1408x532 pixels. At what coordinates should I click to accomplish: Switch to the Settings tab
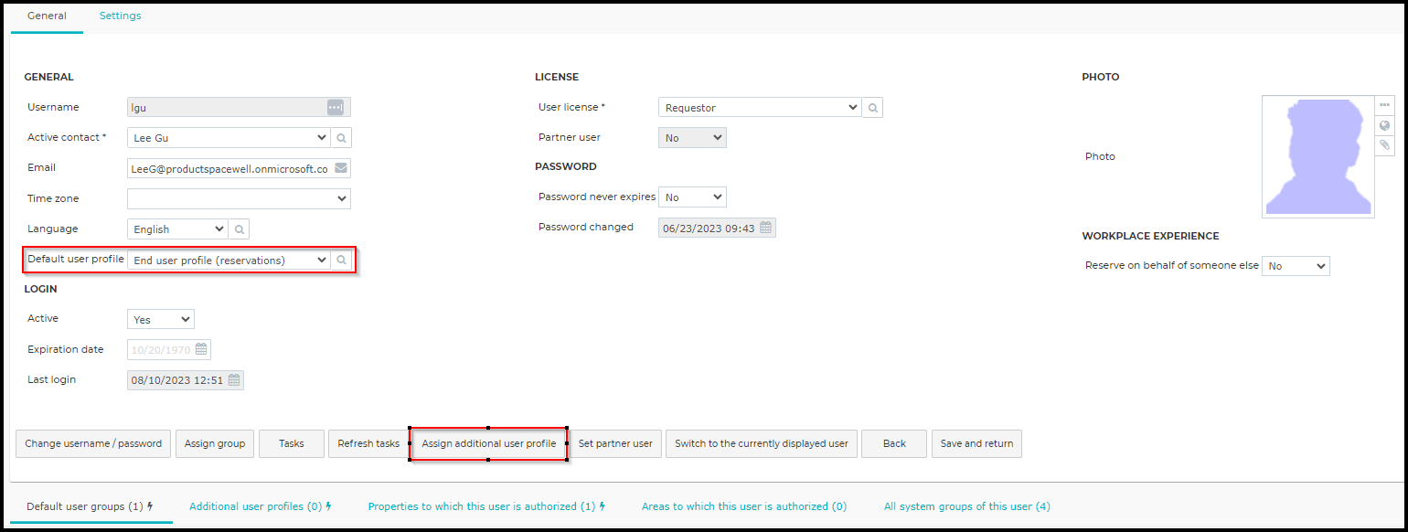point(121,16)
